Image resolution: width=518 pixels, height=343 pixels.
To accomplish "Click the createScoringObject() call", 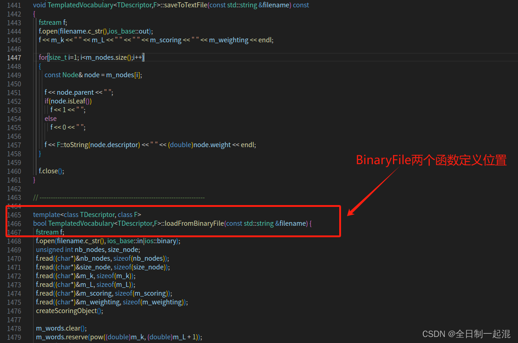I will pyautogui.click(x=69, y=311).
